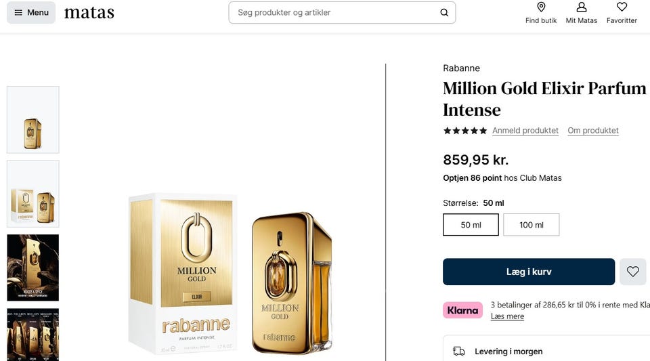Click Klarna Læs mere link
This screenshot has width=650, height=361.
(x=507, y=316)
